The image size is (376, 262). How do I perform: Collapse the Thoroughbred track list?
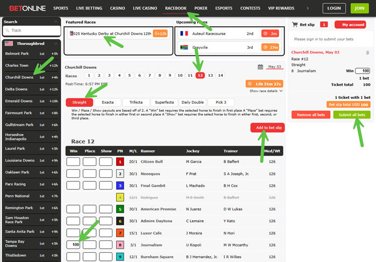[x=56, y=43]
